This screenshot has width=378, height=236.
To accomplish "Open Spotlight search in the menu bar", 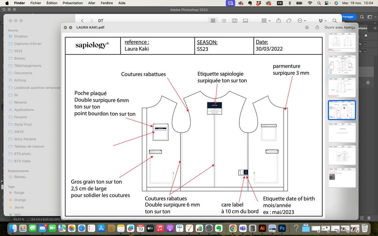I will [x=319, y=3].
